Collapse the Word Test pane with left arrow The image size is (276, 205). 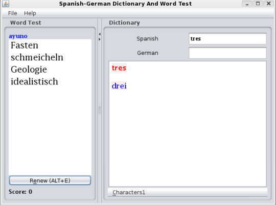click(x=100, y=34)
